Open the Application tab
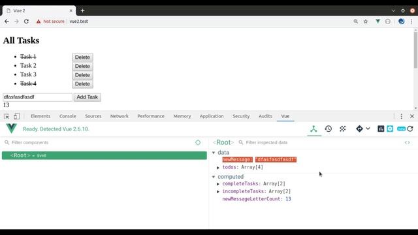Viewport: 418px width, 235px height. click(x=212, y=116)
